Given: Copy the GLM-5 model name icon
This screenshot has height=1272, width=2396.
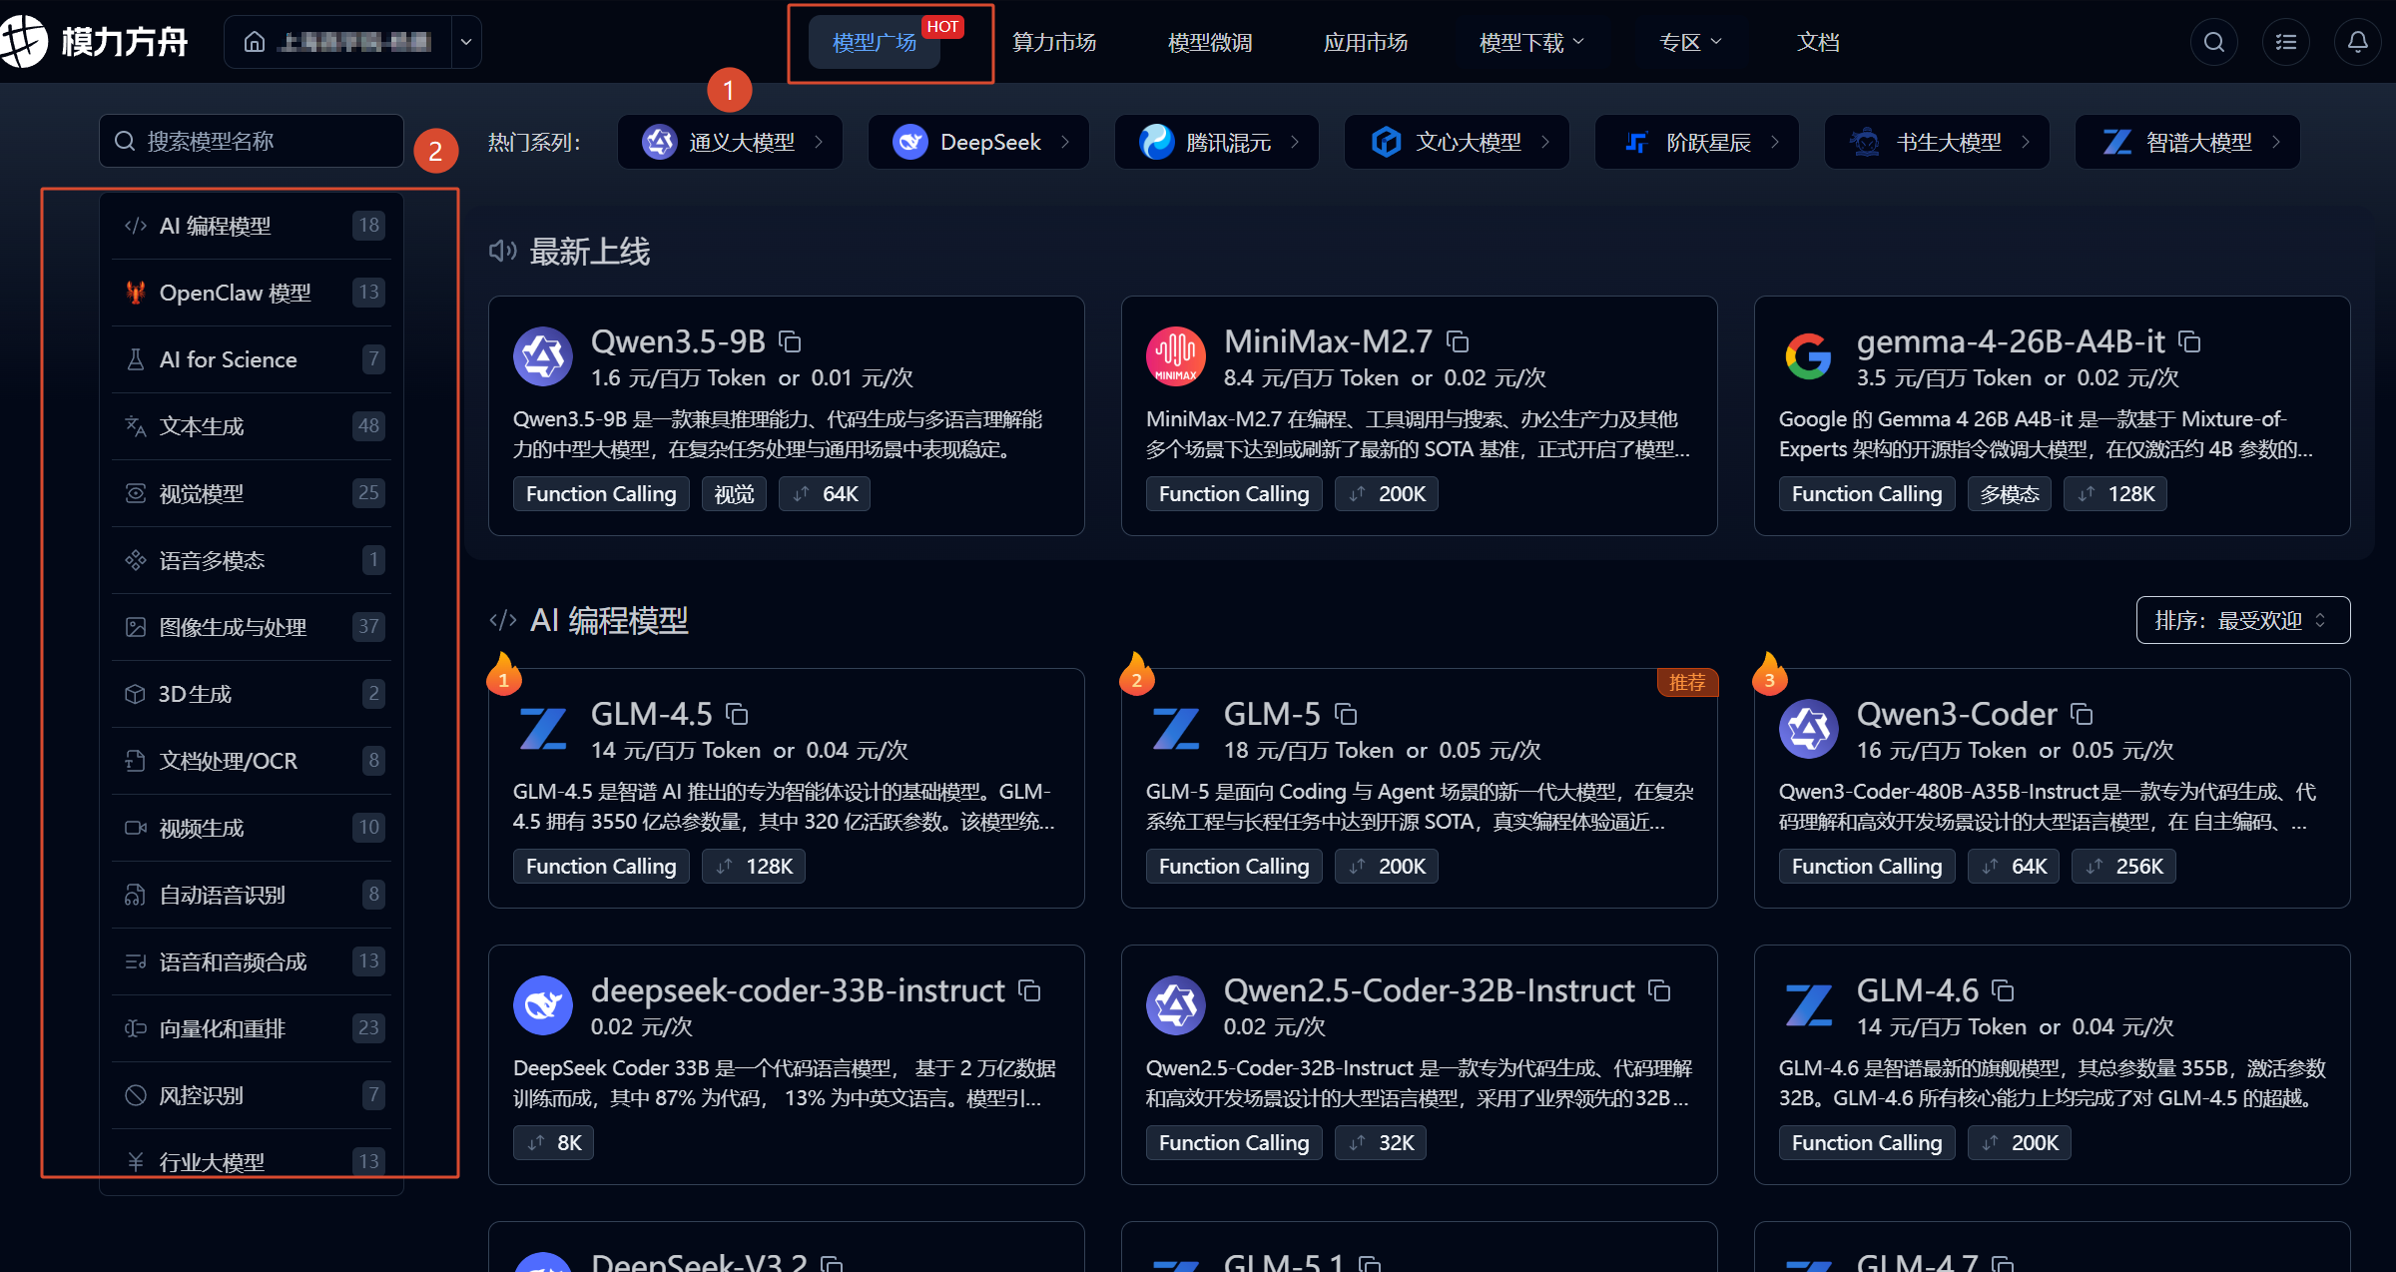Looking at the screenshot, I should tap(1346, 715).
